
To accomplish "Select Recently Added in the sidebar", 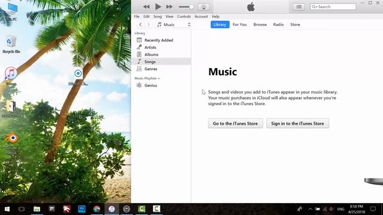I will click(x=161, y=40).
